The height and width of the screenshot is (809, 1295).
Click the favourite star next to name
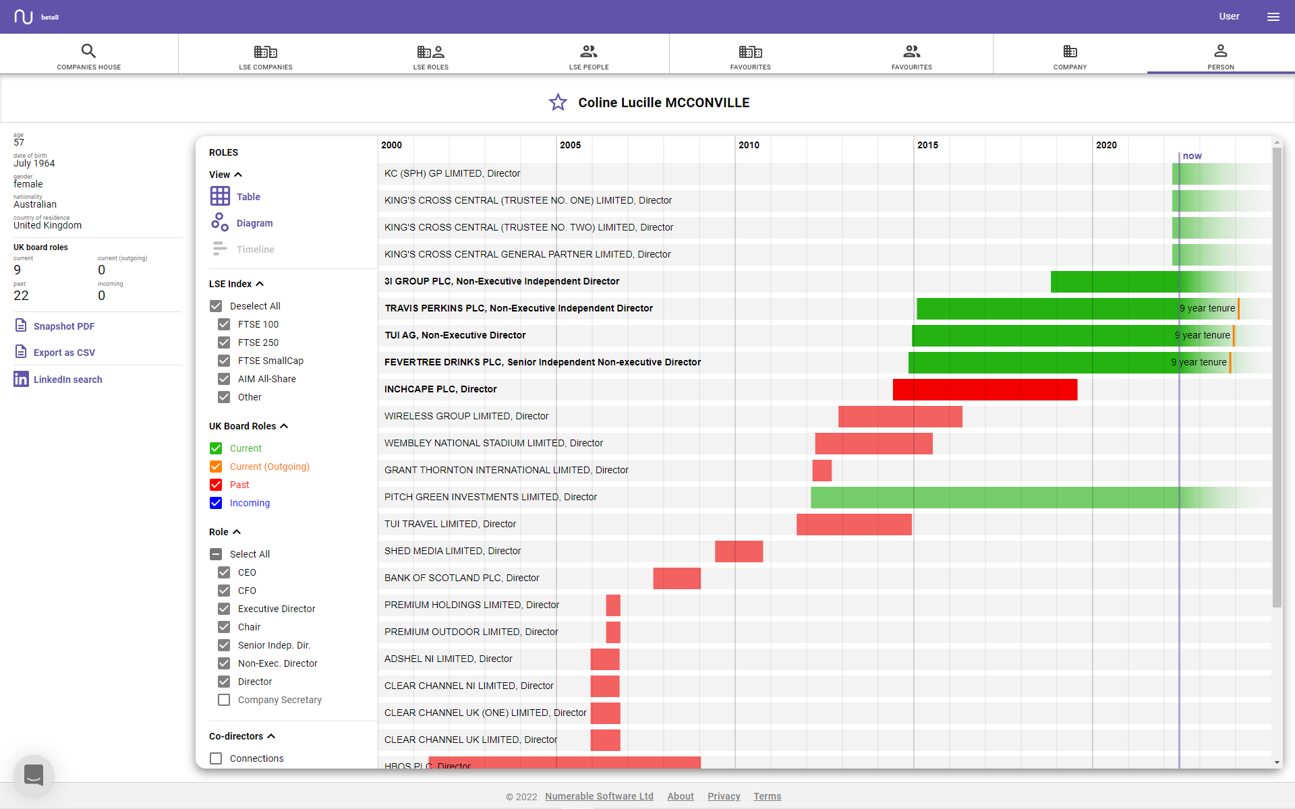coord(558,102)
